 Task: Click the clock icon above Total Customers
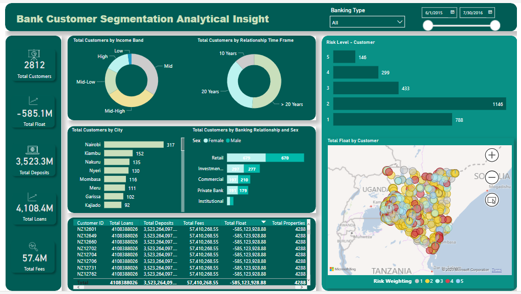tap(33, 54)
